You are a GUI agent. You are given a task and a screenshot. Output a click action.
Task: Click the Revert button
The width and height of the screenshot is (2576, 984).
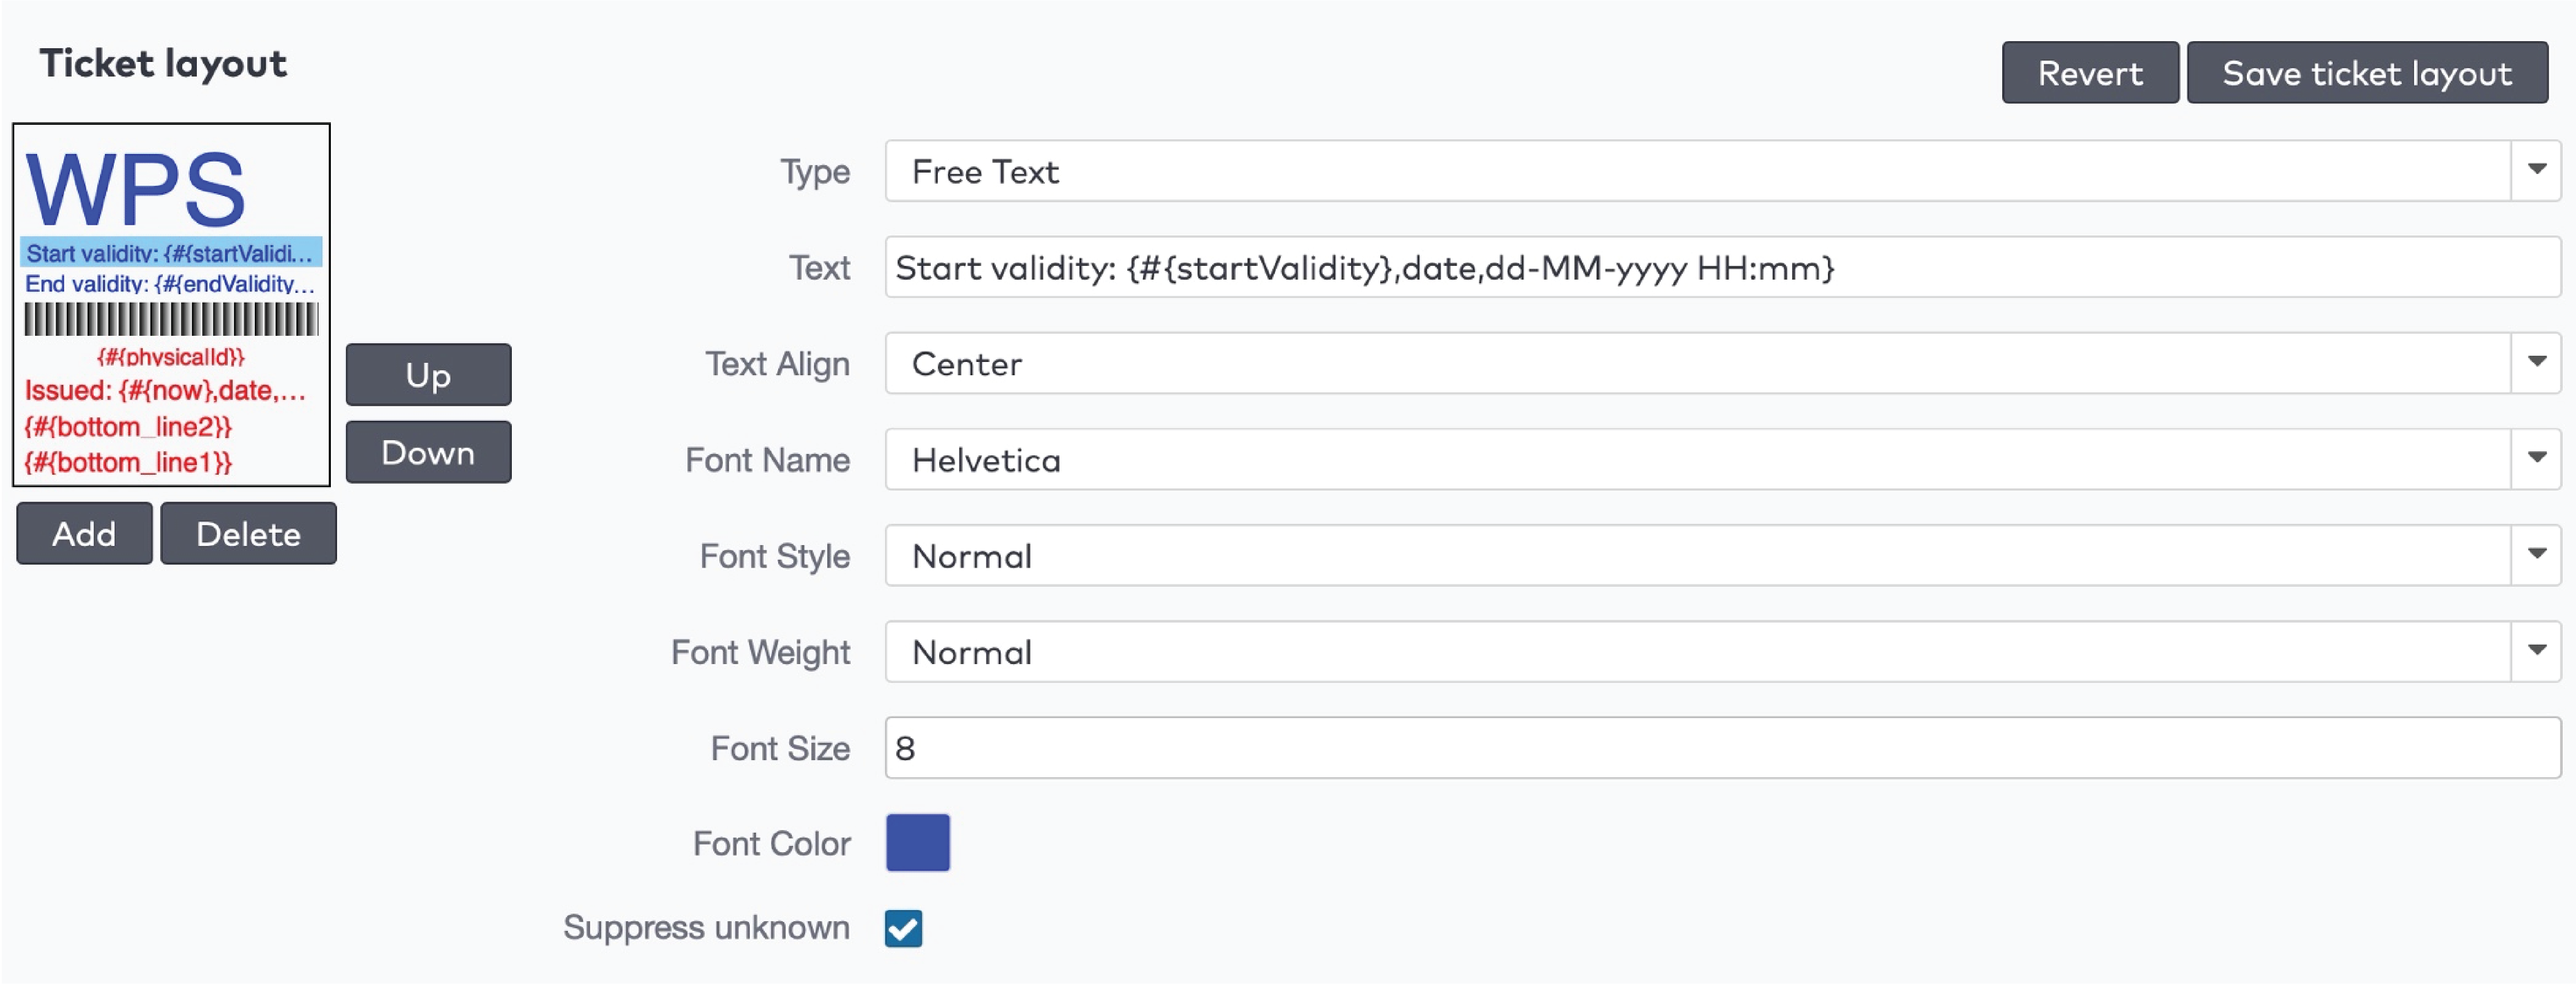tap(2090, 72)
